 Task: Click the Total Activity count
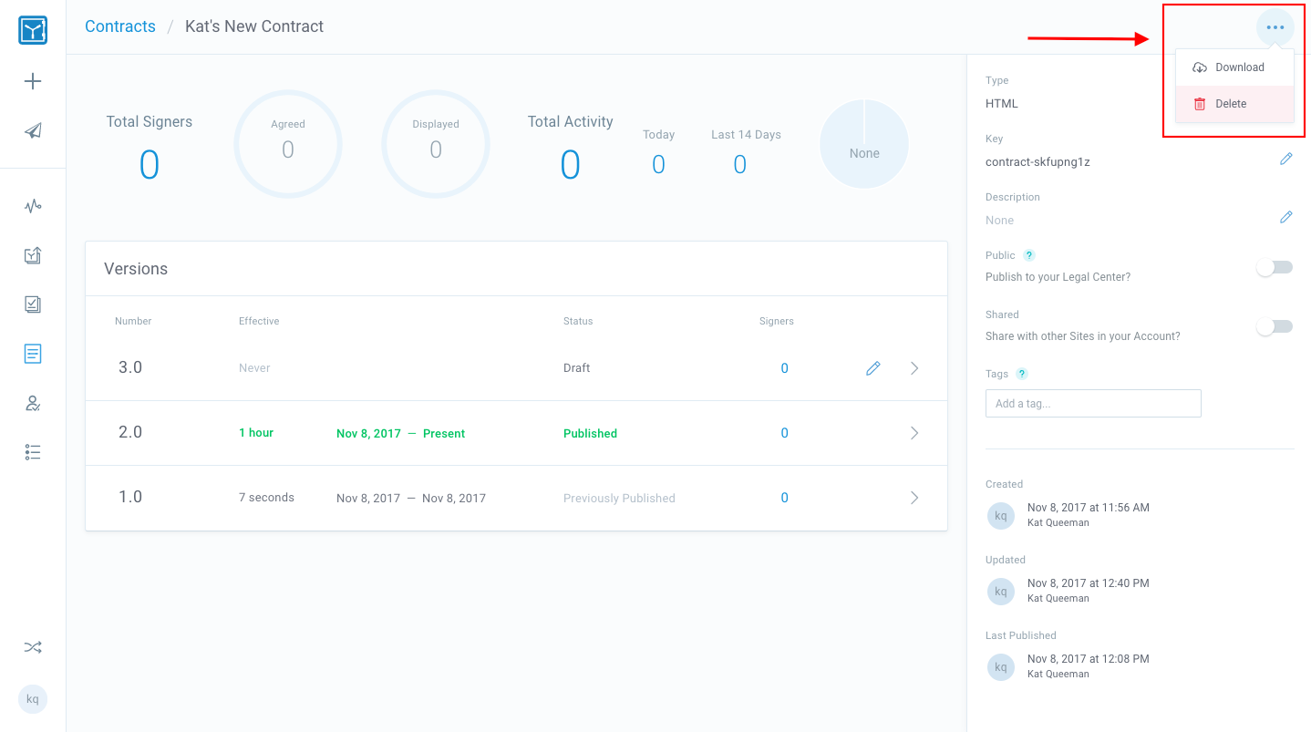coord(571,165)
